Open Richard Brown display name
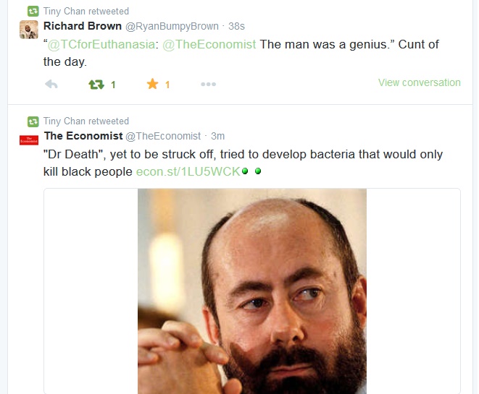This screenshot has height=394, width=479. pos(83,26)
